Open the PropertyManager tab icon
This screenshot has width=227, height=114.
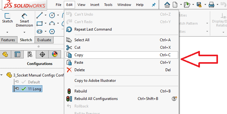[17, 54]
